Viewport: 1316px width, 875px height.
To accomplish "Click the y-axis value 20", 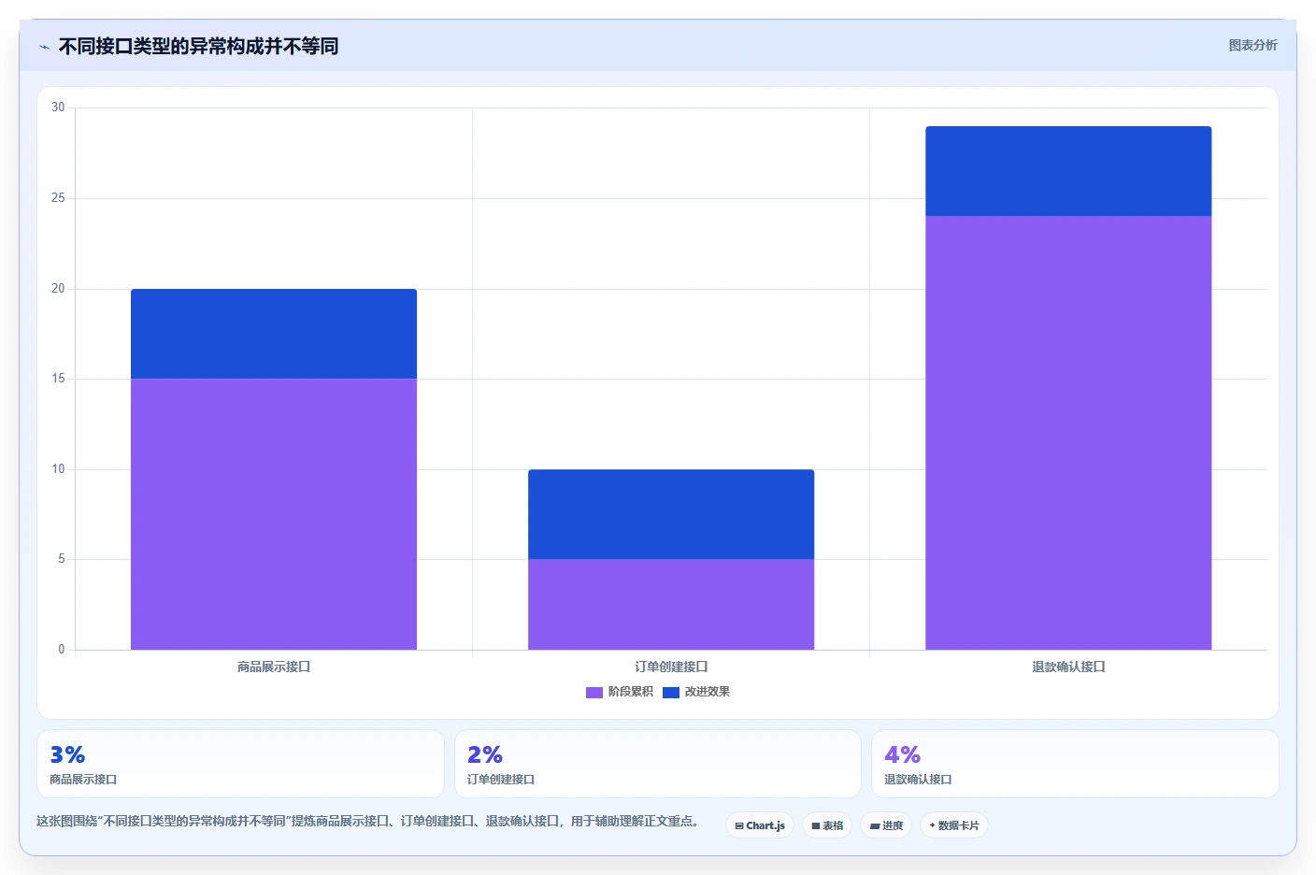I will pyautogui.click(x=58, y=289).
